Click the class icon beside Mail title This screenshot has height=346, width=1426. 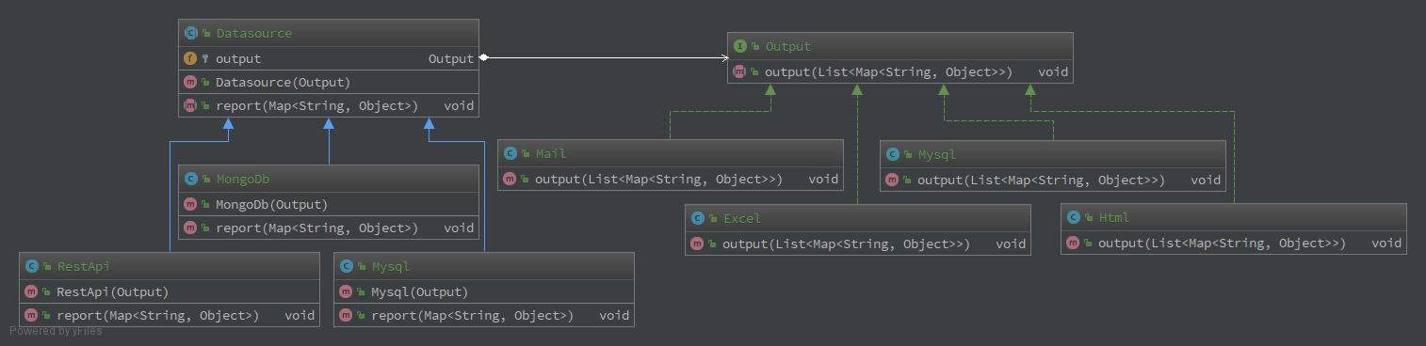tap(510, 153)
